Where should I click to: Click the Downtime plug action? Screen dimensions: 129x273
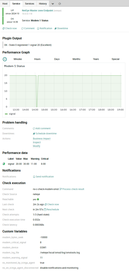pyautogui.click(x=61, y=28)
